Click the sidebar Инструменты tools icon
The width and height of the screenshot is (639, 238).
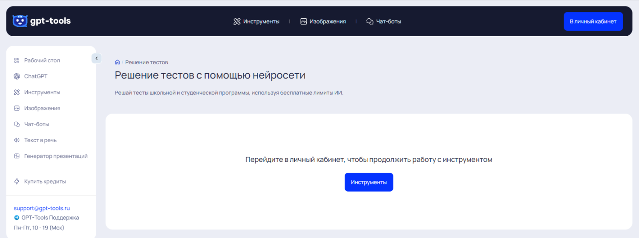17,92
